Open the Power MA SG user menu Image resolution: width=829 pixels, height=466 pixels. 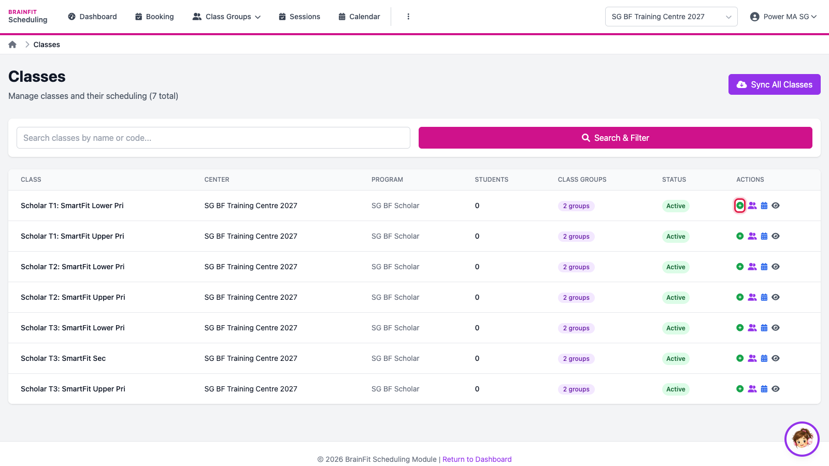[x=783, y=17]
